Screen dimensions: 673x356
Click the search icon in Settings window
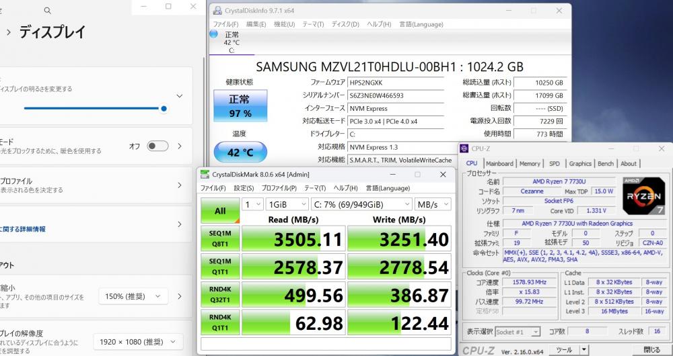[x=48, y=11]
